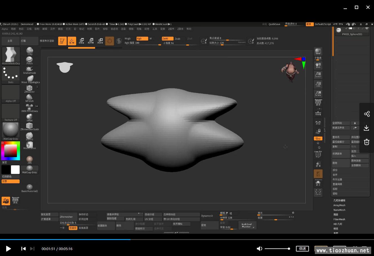Expand the NanoMesh section
The image size is (374, 256).
(x=339, y=210)
